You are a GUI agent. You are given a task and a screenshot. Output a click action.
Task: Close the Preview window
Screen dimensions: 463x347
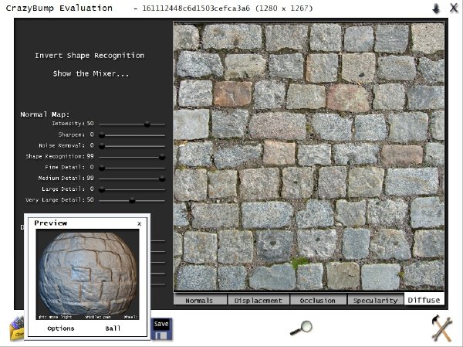(140, 223)
